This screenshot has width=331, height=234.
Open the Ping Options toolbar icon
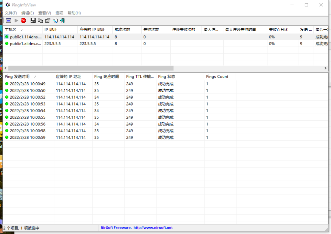tap(9, 20)
